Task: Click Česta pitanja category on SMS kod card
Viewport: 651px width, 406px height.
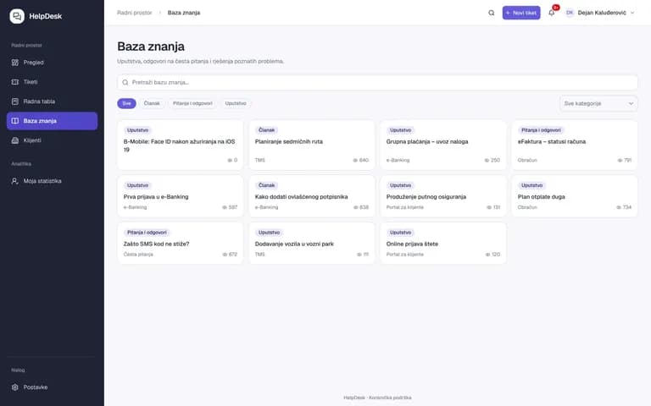Action: (138, 255)
